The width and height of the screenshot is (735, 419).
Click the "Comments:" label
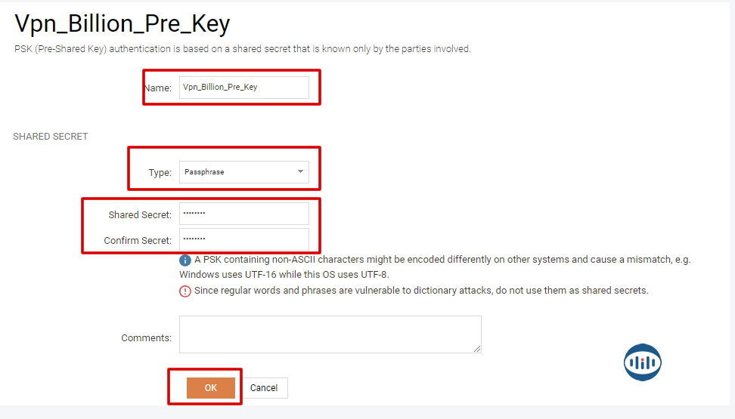(146, 338)
